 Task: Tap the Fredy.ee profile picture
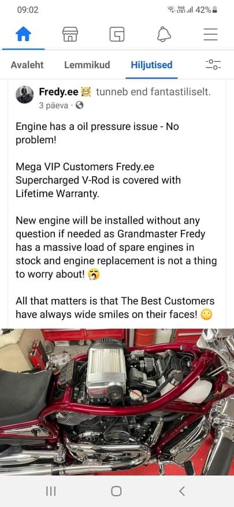pos(25,95)
